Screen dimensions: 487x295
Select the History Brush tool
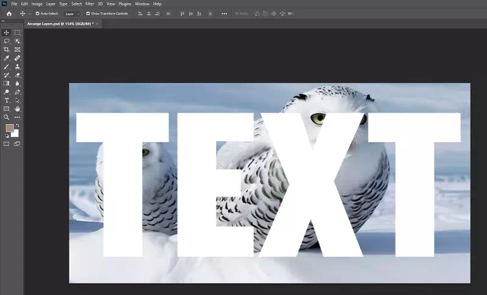coord(6,75)
